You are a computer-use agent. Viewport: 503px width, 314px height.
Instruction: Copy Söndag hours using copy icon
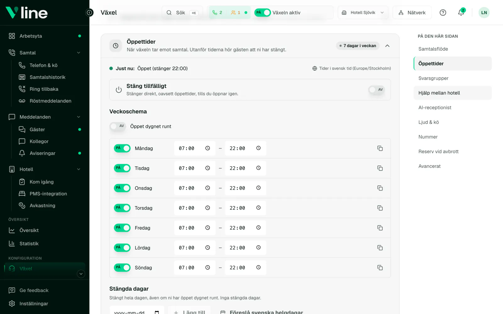click(x=380, y=268)
